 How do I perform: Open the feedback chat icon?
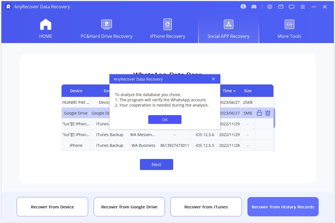point(291,7)
